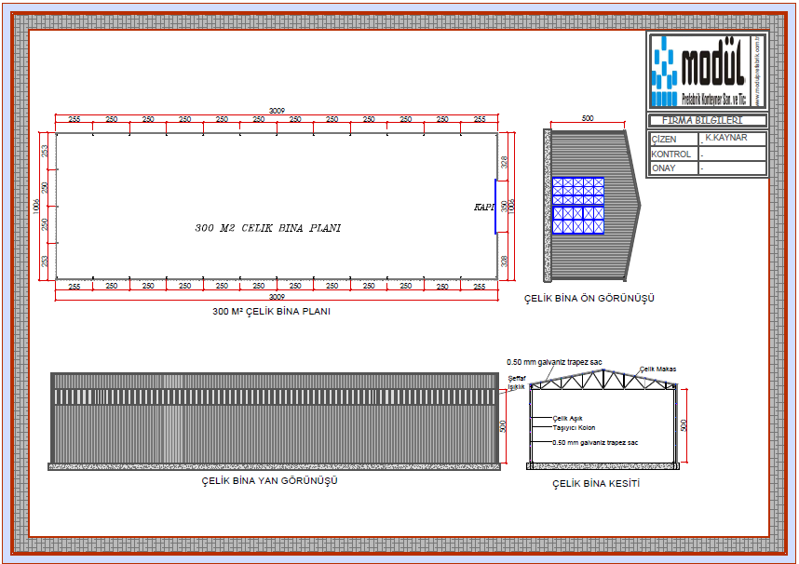Click the ÇİZEN label cell
This screenshot has width=799, height=564.
pyautogui.click(x=671, y=139)
